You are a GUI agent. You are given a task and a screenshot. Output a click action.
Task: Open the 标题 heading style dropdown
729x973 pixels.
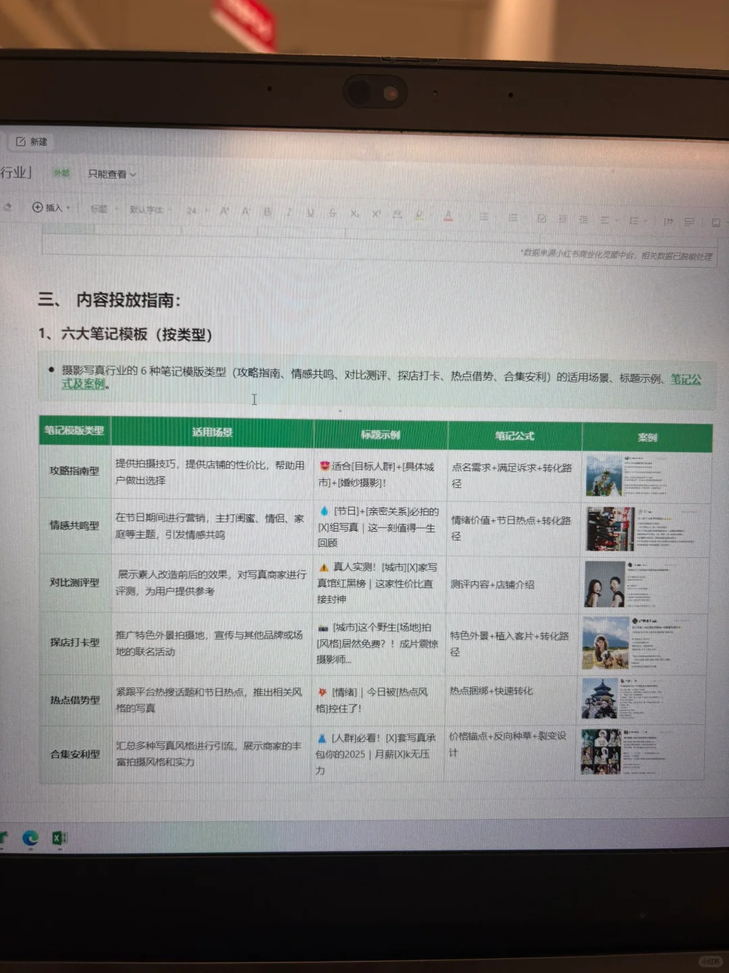point(104,209)
